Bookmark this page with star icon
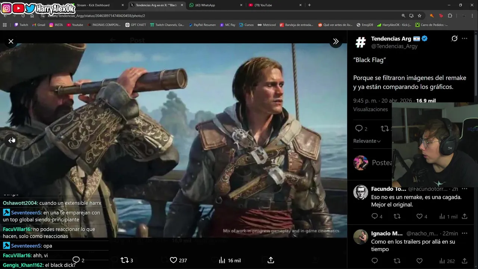The height and width of the screenshot is (269, 478). 419,16
